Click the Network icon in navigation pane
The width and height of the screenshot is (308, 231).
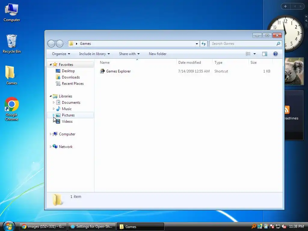point(55,146)
